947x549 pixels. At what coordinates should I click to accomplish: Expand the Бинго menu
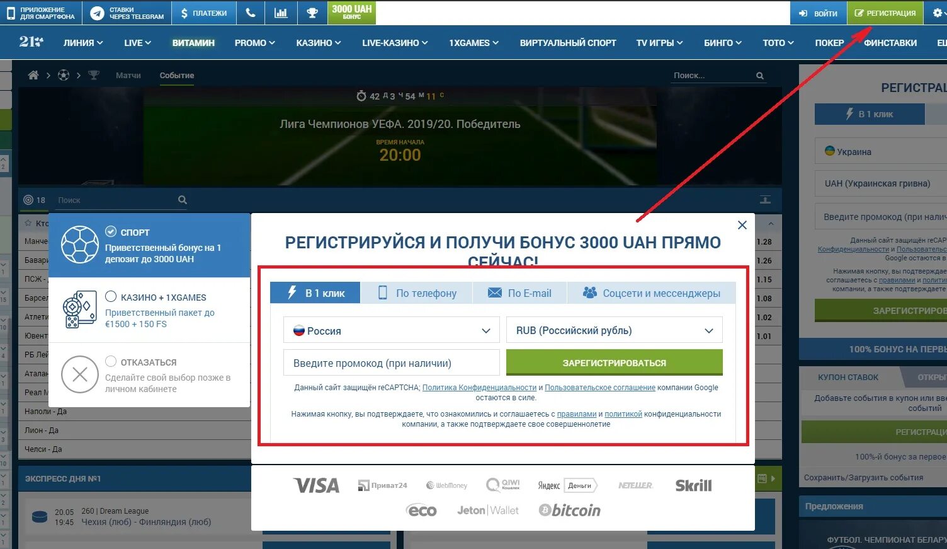pos(723,43)
